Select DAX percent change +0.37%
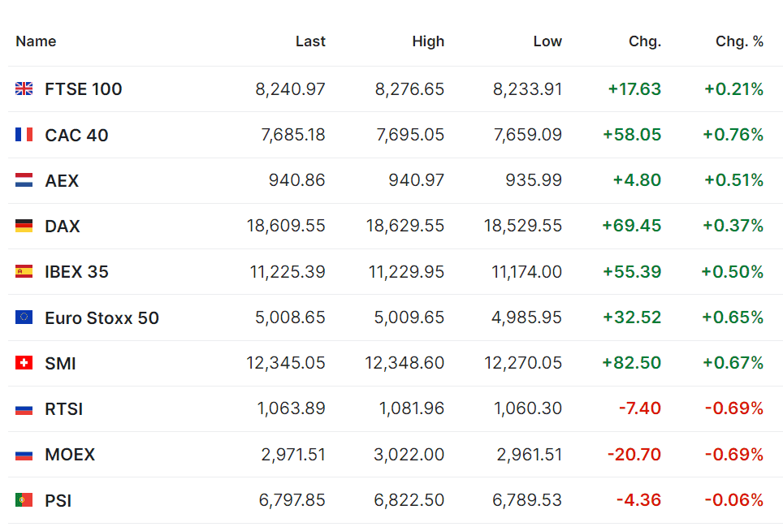The image size is (783, 527). (733, 226)
